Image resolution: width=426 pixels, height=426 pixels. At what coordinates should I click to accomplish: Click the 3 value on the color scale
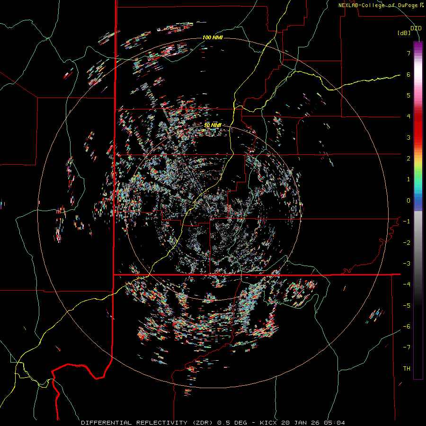408,137
